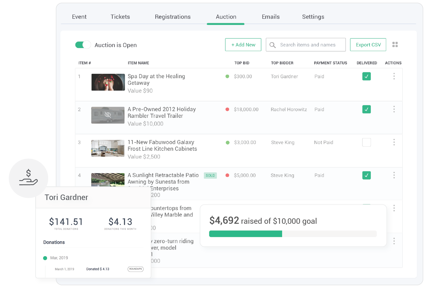This screenshot has height=286, width=430.
Task: Open actions menu for Kitchen Cabinets row
Action: [x=394, y=142]
